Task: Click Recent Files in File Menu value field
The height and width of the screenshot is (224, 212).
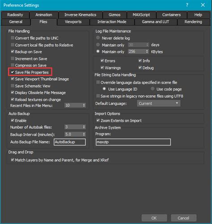Action: point(73,105)
